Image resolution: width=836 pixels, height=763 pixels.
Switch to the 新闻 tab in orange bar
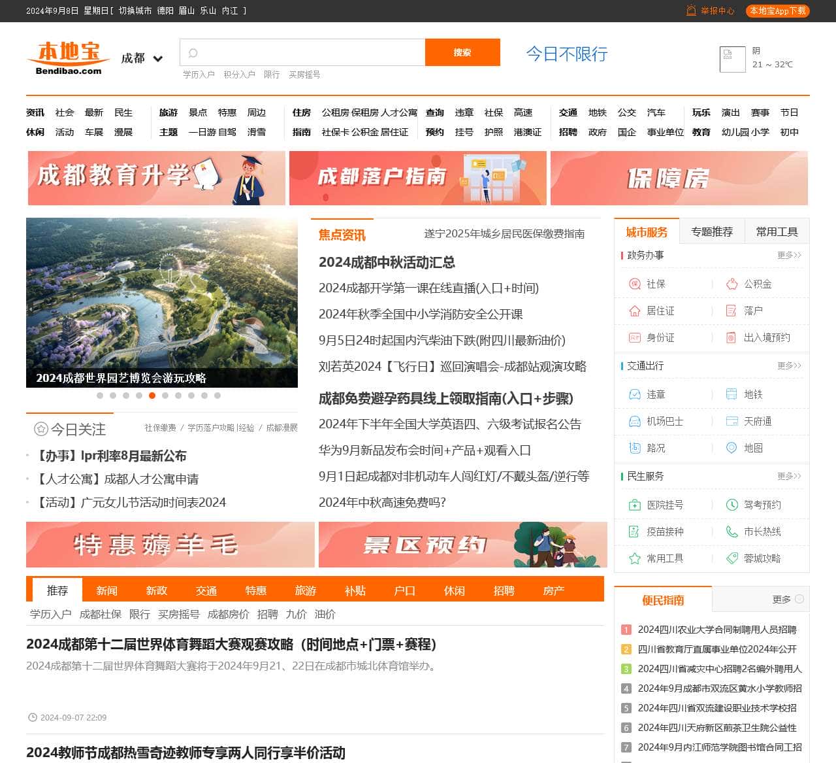tap(107, 590)
